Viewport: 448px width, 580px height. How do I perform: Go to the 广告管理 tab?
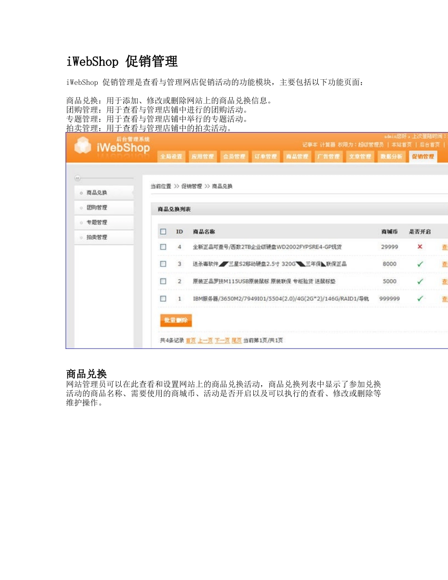[x=328, y=157]
